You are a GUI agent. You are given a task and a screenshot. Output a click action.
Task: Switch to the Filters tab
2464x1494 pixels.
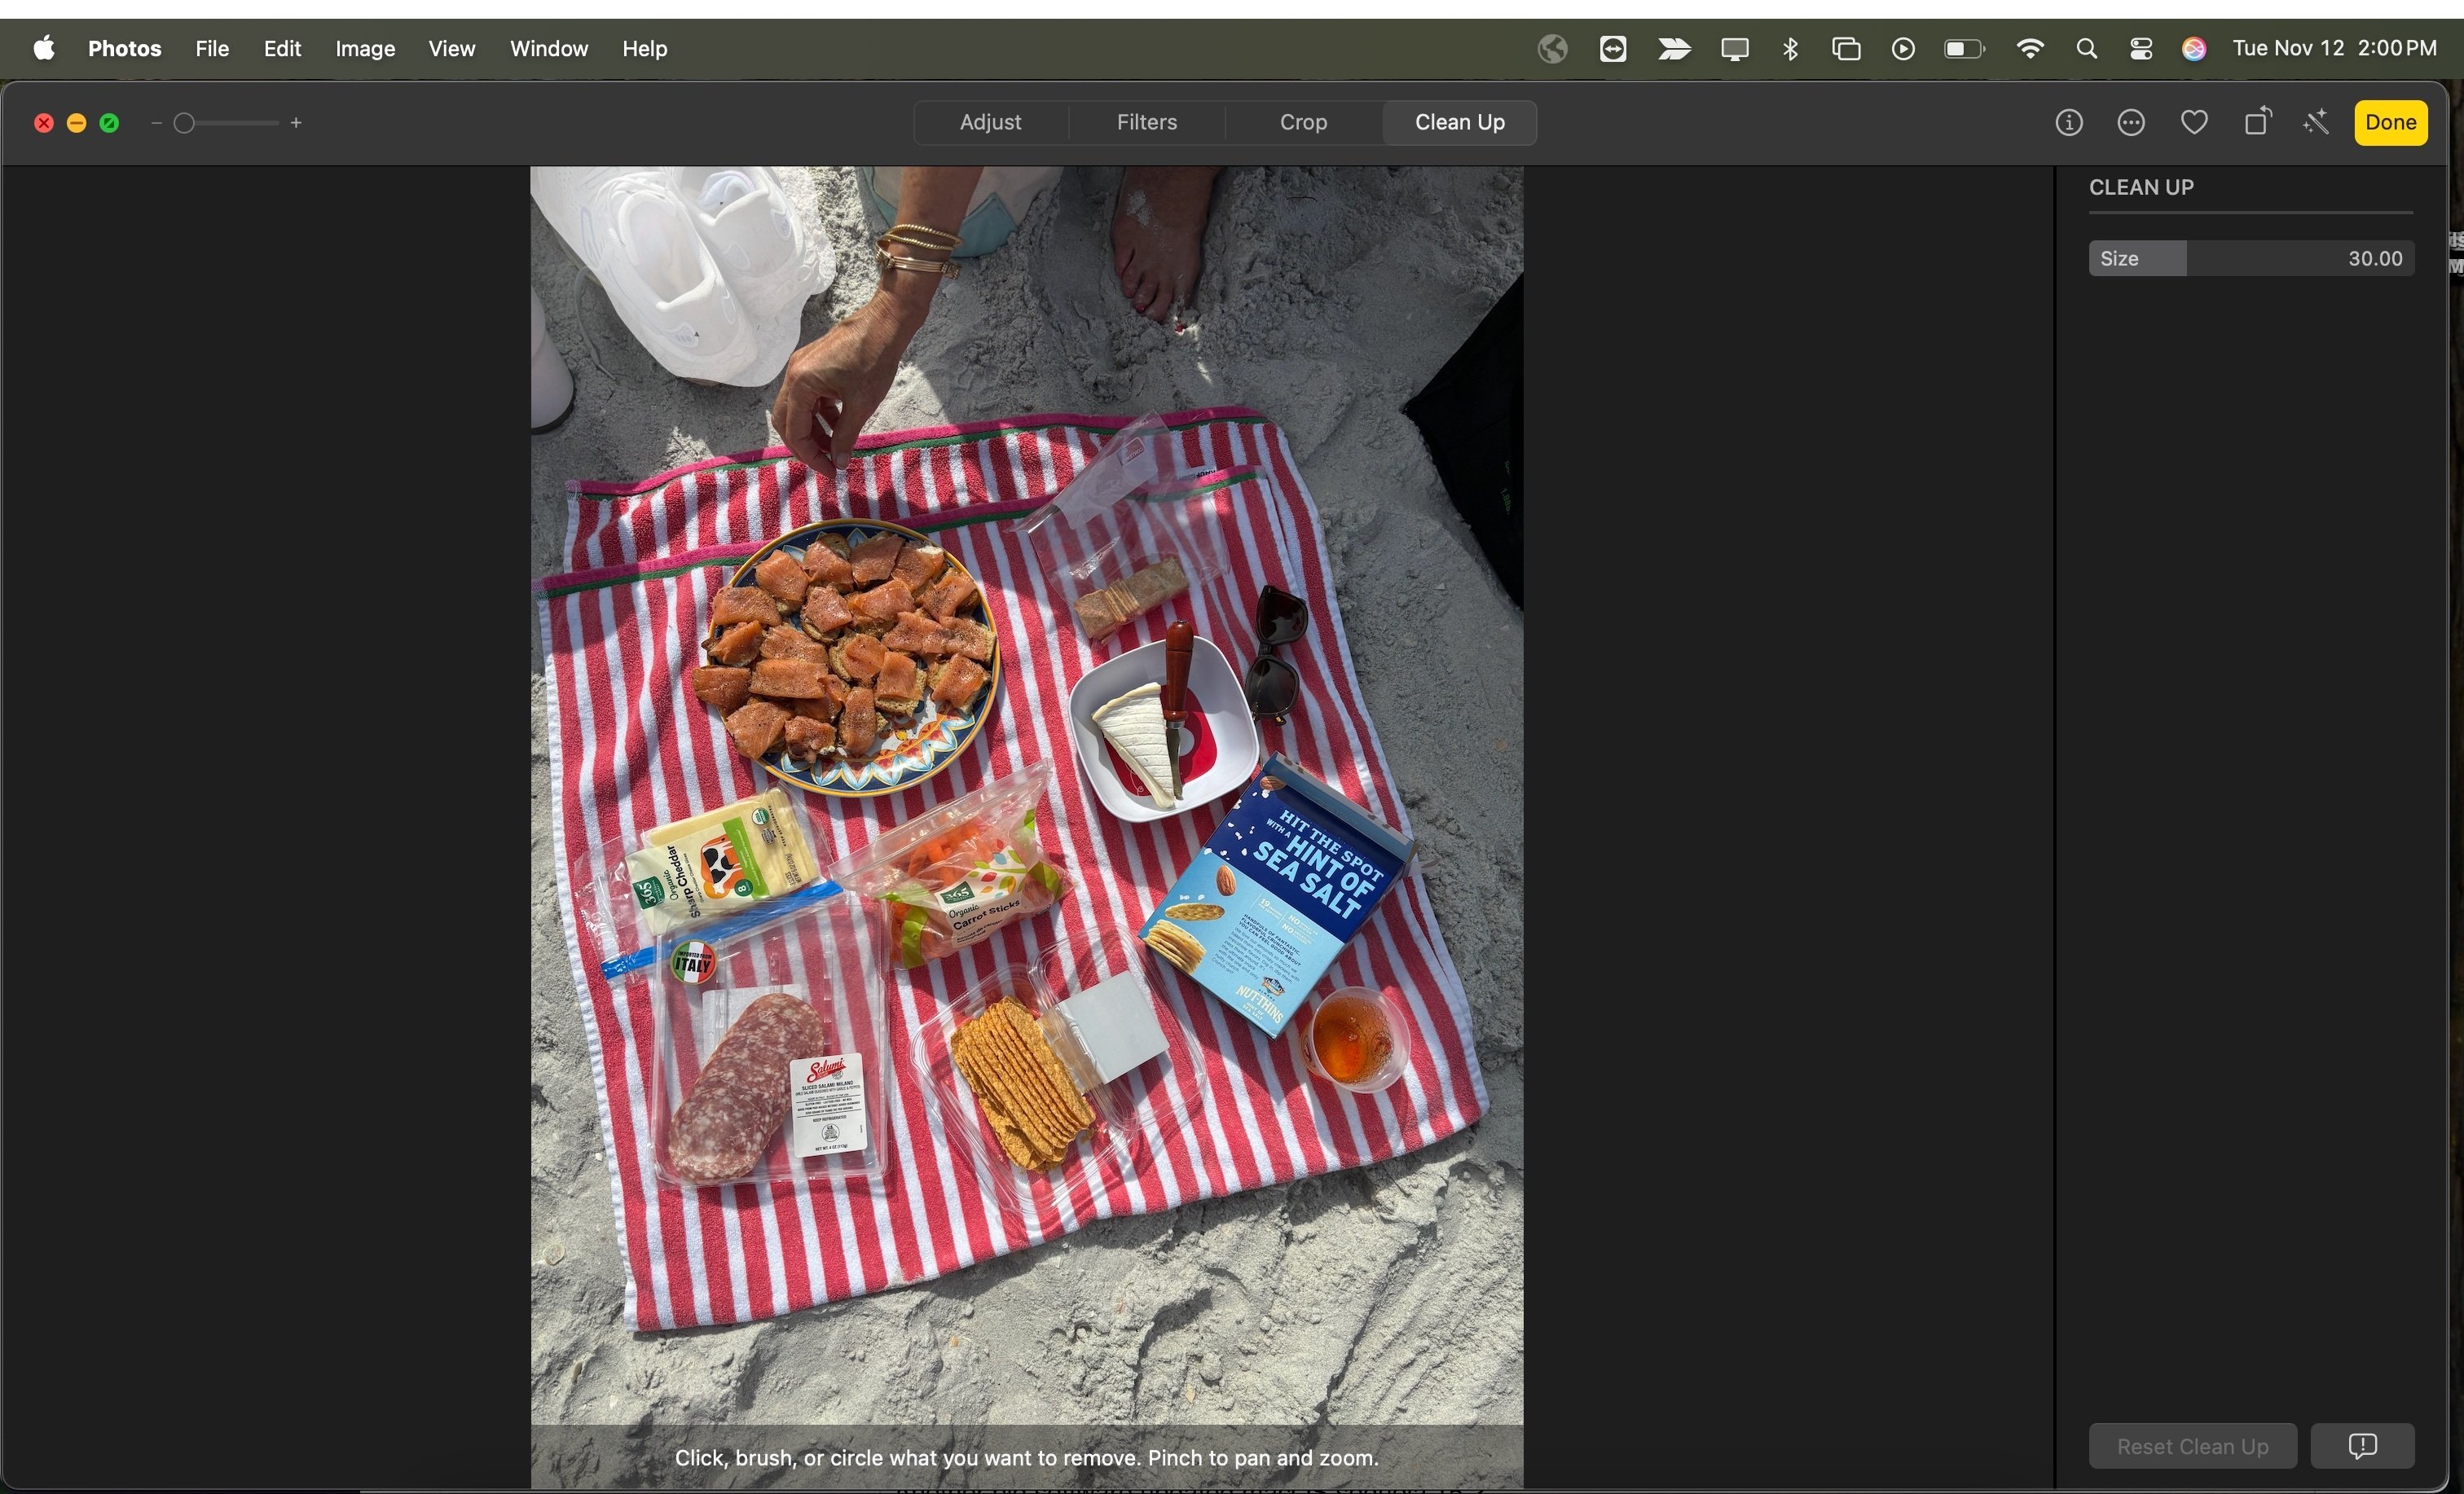(1146, 122)
